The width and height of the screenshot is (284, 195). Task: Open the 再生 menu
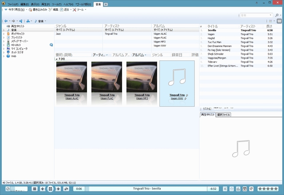click(45, 4)
